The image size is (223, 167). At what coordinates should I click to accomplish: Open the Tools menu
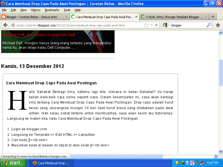[67, 10]
